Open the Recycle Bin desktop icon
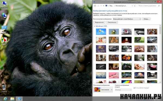Screen dimensions: 163x101 4,88
